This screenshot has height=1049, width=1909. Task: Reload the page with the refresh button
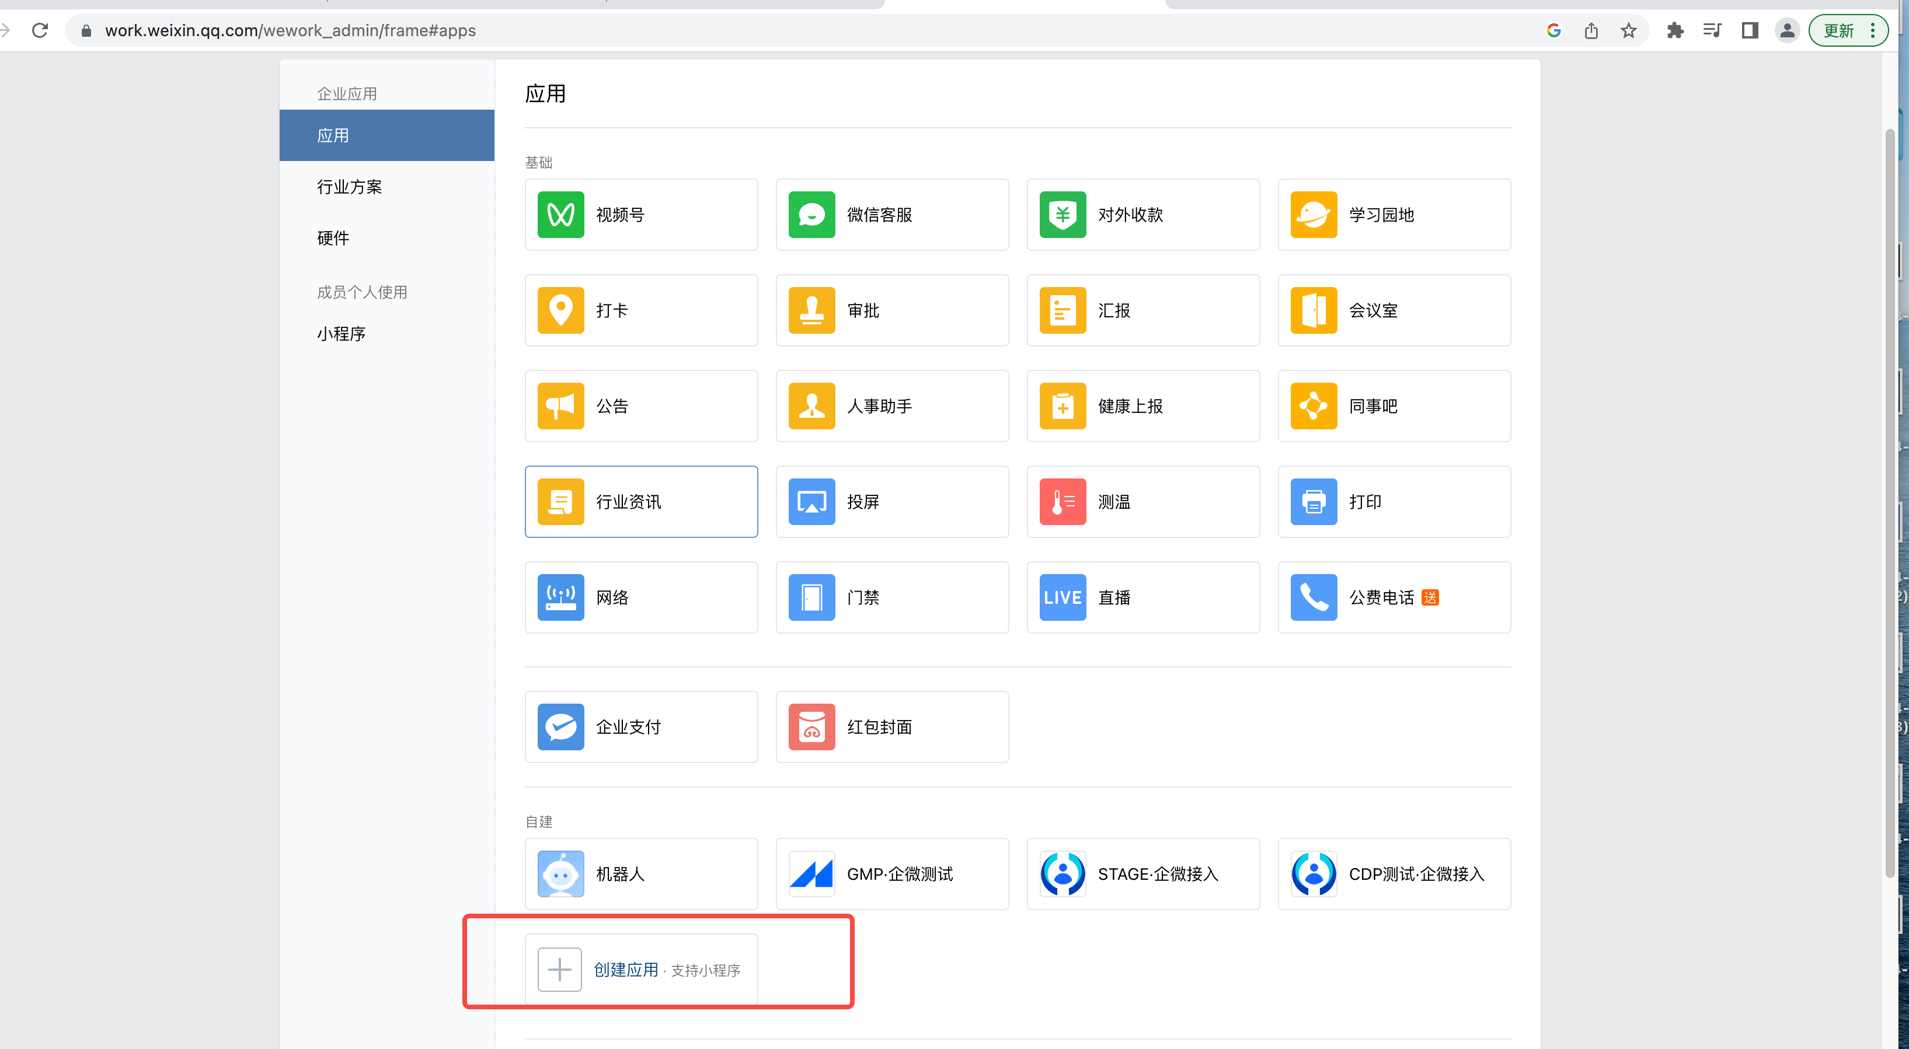pos(40,30)
